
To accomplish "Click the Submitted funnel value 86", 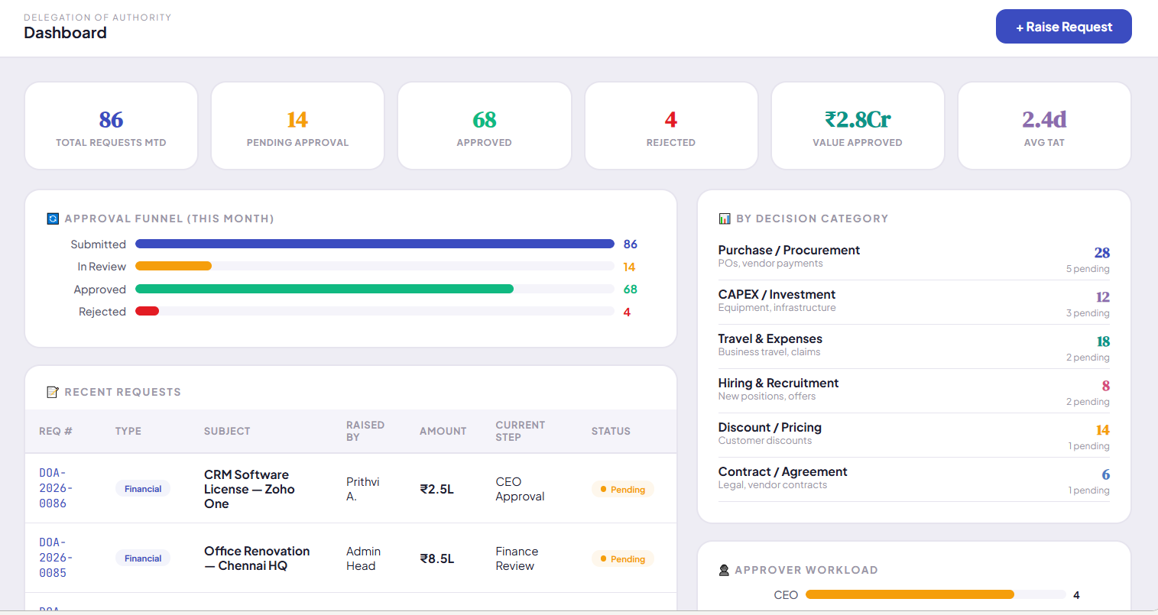I will [x=631, y=244].
